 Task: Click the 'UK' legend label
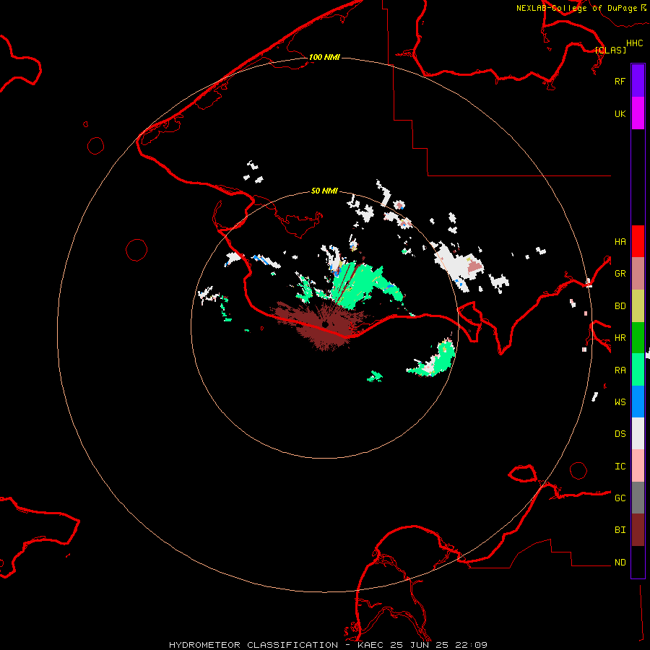point(620,113)
